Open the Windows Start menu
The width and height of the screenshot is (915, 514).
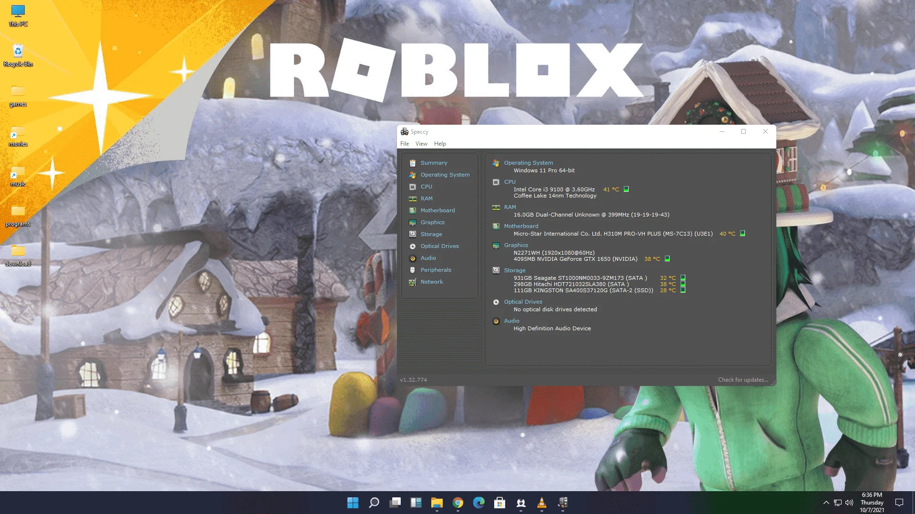(353, 503)
